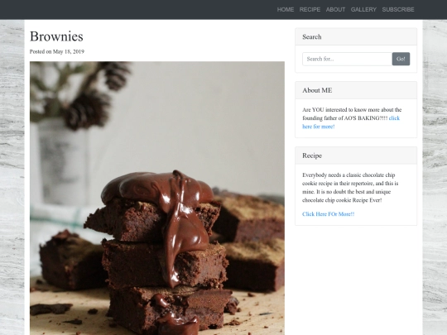
Task: Focus the 'Search for...' input field
Action: 347,59
